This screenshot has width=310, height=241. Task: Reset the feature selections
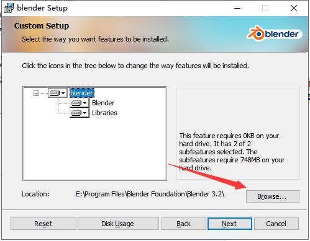[x=43, y=224]
